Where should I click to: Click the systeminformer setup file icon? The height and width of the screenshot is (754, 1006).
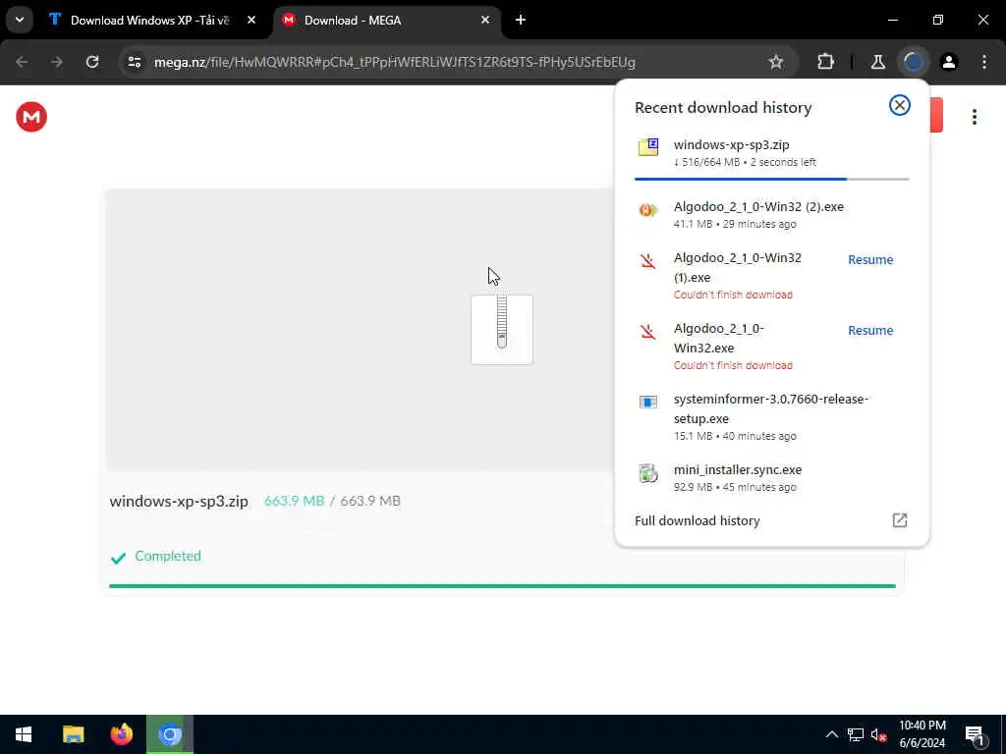pos(648,402)
